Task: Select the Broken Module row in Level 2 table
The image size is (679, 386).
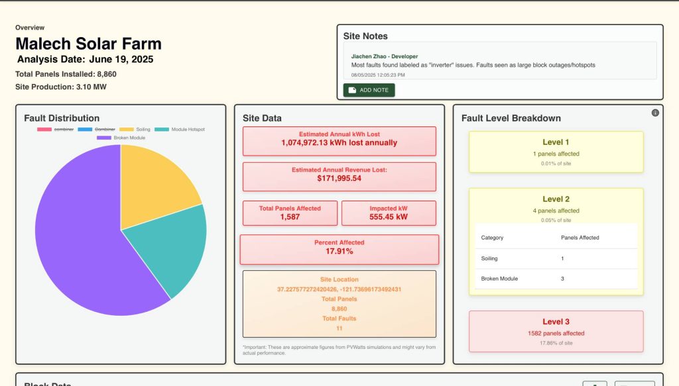Action: [x=556, y=279]
